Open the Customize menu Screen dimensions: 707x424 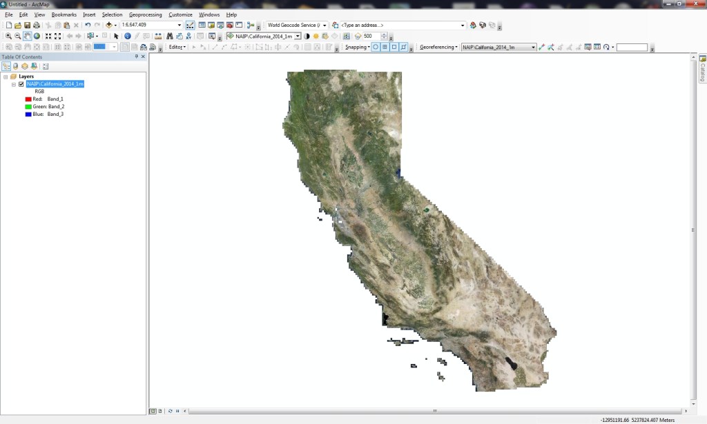[x=180, y=14]
